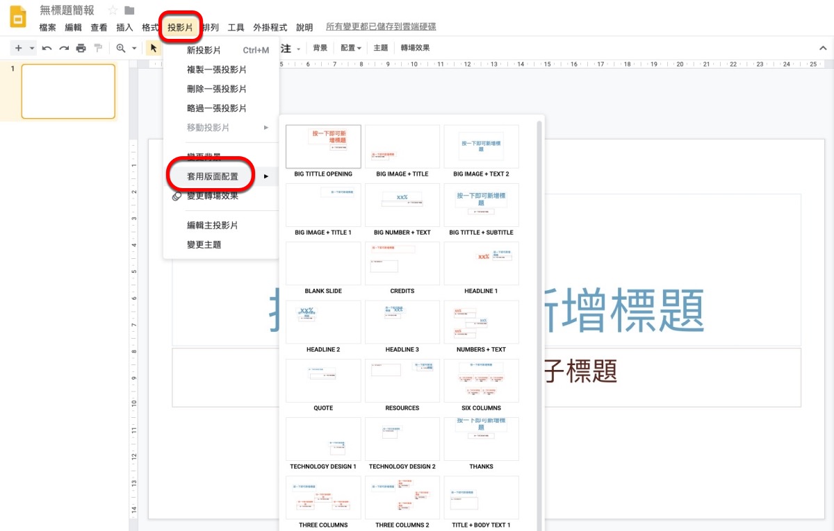Click the new slide plus button
The image size is (834, 531).
pos(19,48)
